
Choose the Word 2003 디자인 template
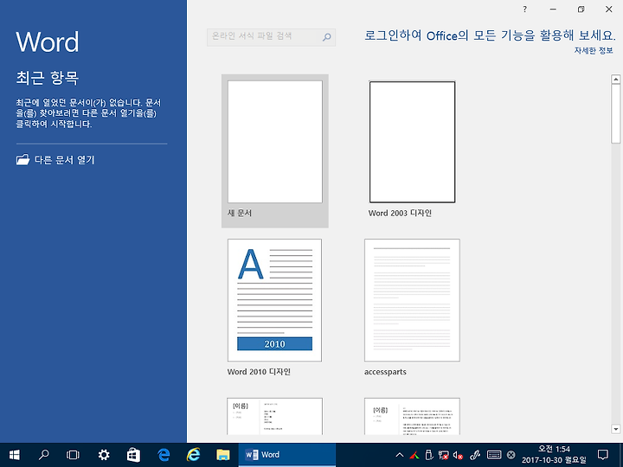click(x=412, y=150)
